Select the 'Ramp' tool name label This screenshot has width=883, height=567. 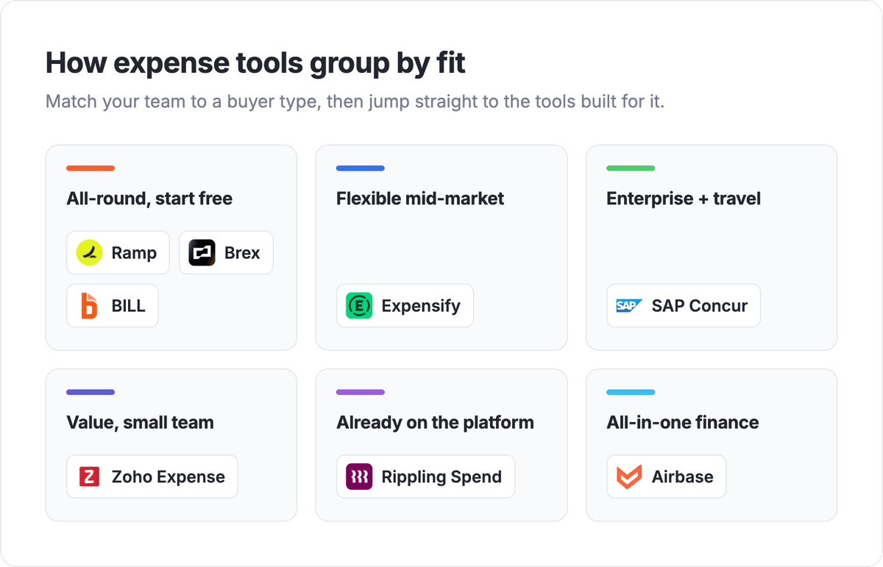(134, 253)
